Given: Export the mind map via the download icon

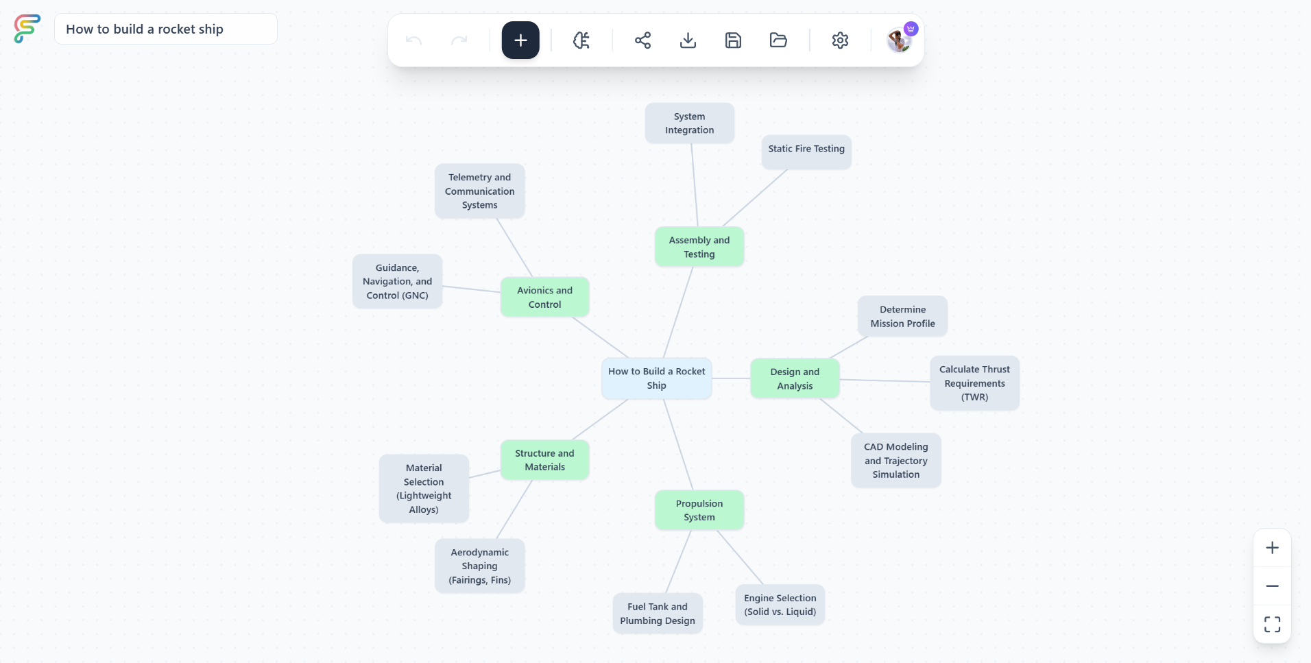Looking at the screenshot, I should pyautogui.click(x=688, y=40).
